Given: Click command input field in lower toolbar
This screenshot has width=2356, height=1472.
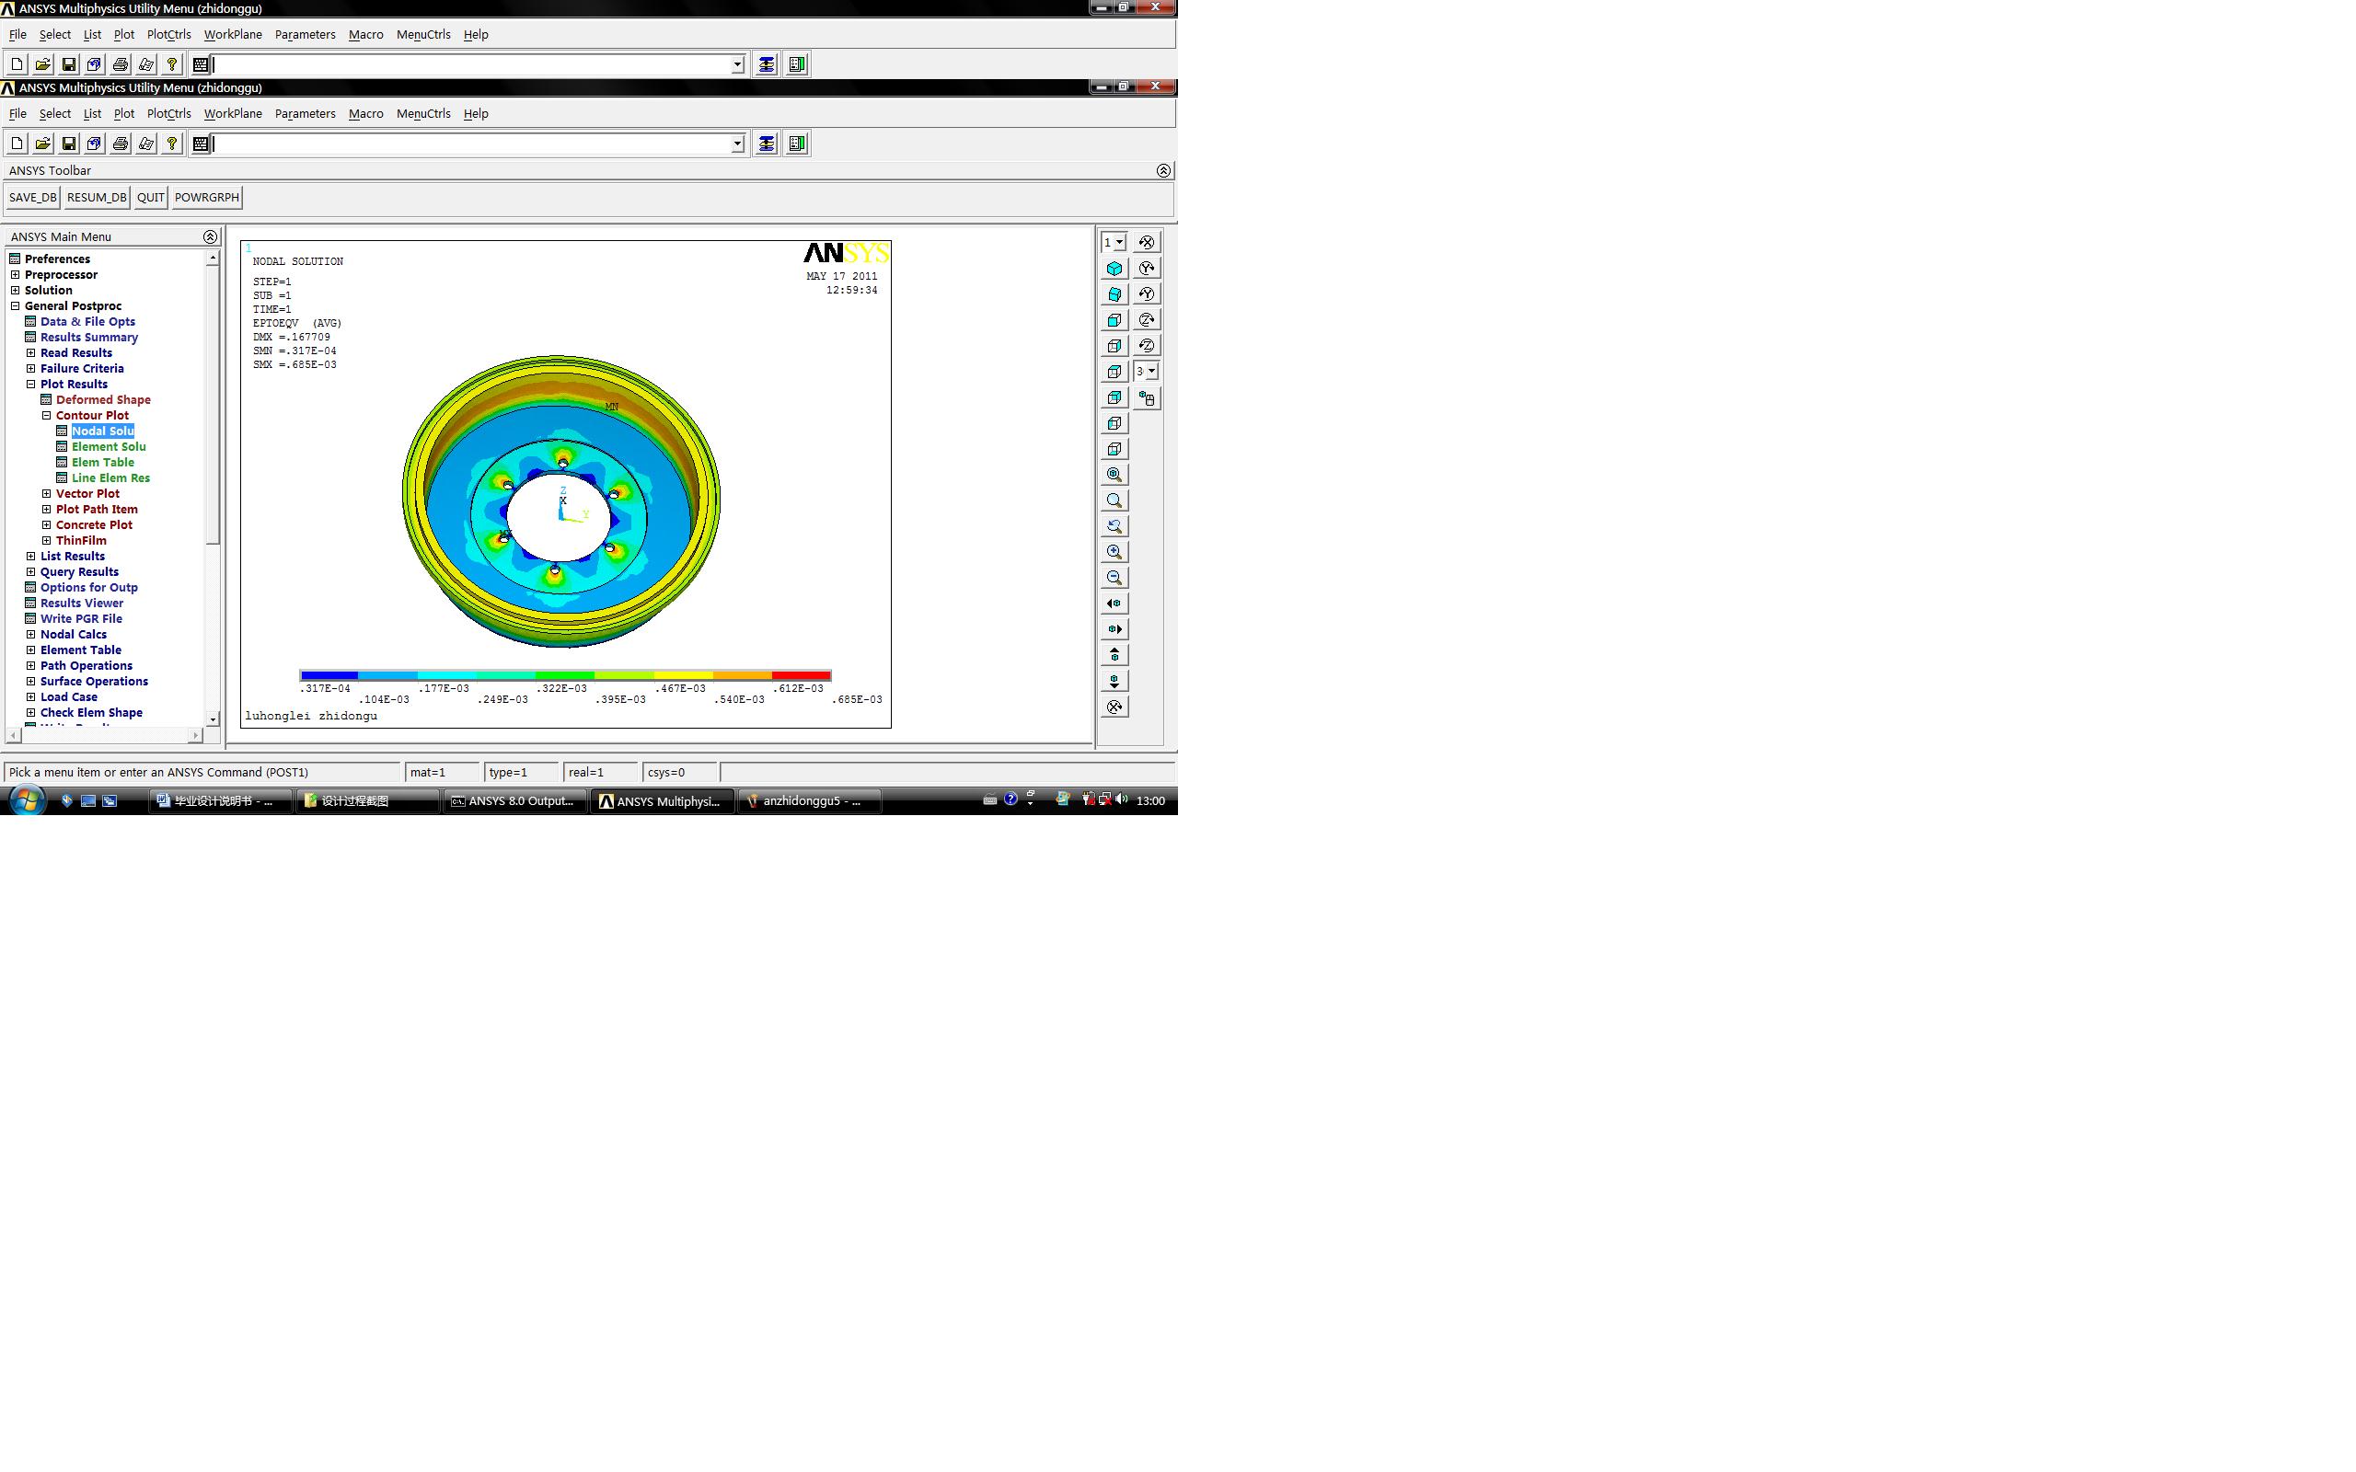Looking at the screenshot, I should pyautogui.click(x=471, y=144).
